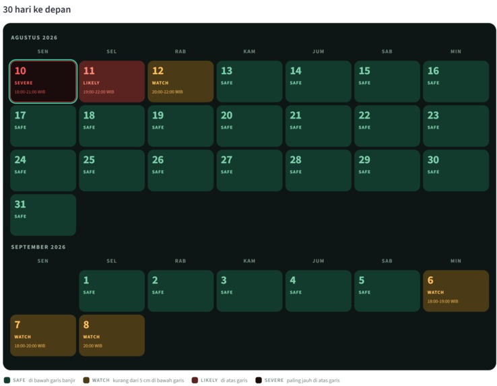Open September 8 WATCH cell
The width and height of the screenshot is (497, 386).
click(112, 335)
